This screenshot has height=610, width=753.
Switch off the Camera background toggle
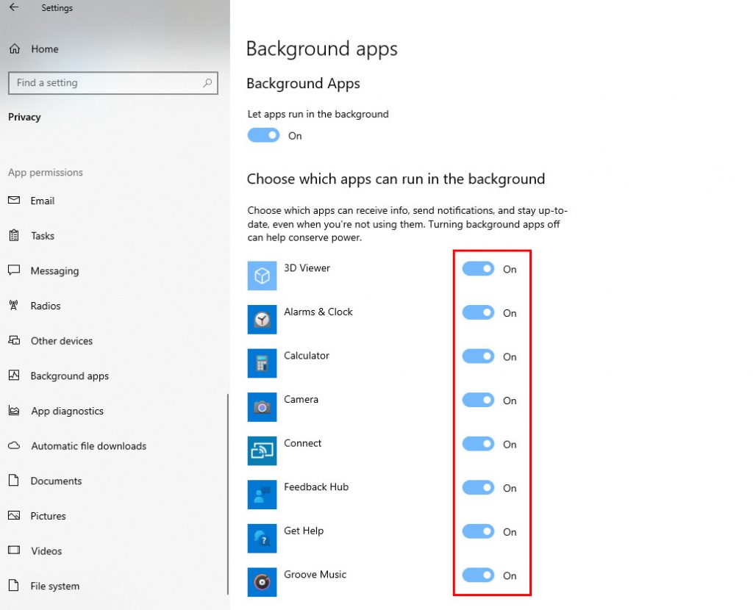click(478, 401)
